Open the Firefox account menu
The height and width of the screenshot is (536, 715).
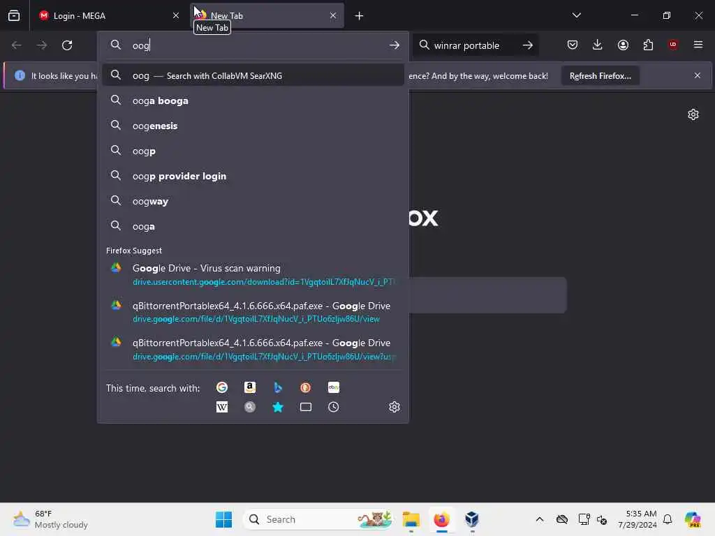coord(623,45)
